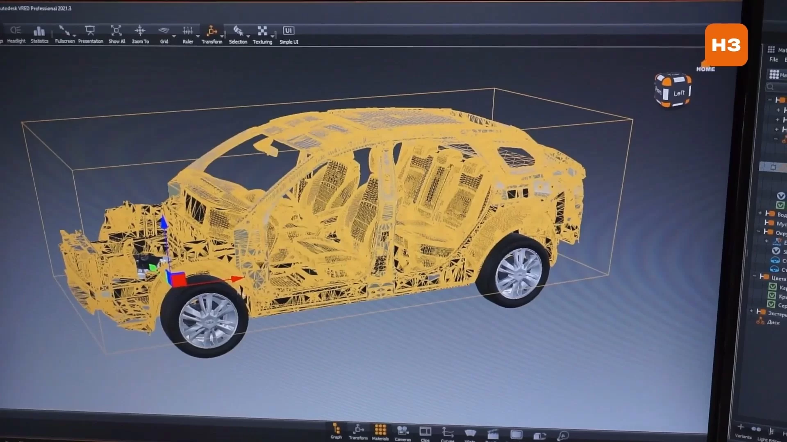Enter Fullscreen view mode

[x=64, y=31]
